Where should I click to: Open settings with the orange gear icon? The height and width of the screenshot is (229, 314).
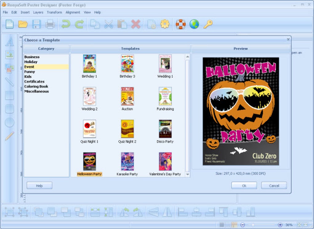coord(165,24)
